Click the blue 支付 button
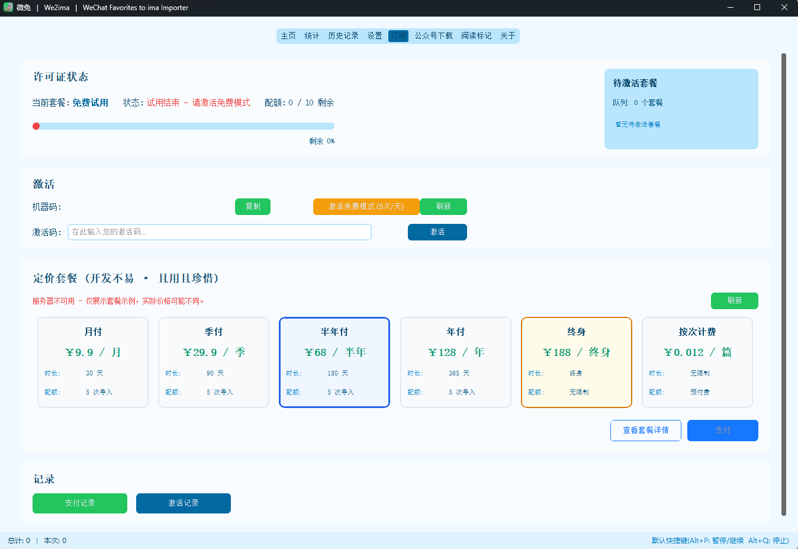This screenshot has width=798, height=549. point(723,431)
